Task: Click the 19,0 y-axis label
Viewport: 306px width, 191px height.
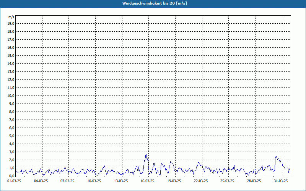Action: coord(11,24)
